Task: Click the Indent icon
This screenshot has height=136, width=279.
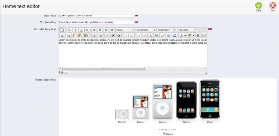Action: 113,35
